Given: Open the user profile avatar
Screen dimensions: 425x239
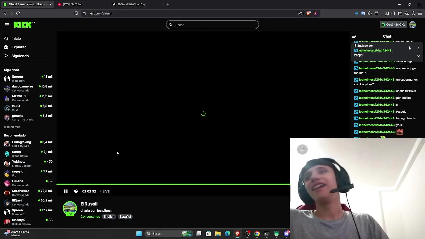Looking at the screenshot, I should click(x=413, y=25).
